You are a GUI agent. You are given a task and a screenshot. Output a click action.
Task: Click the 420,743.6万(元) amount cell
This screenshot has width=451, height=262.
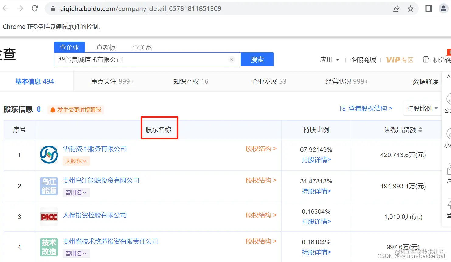pos(403,155)
